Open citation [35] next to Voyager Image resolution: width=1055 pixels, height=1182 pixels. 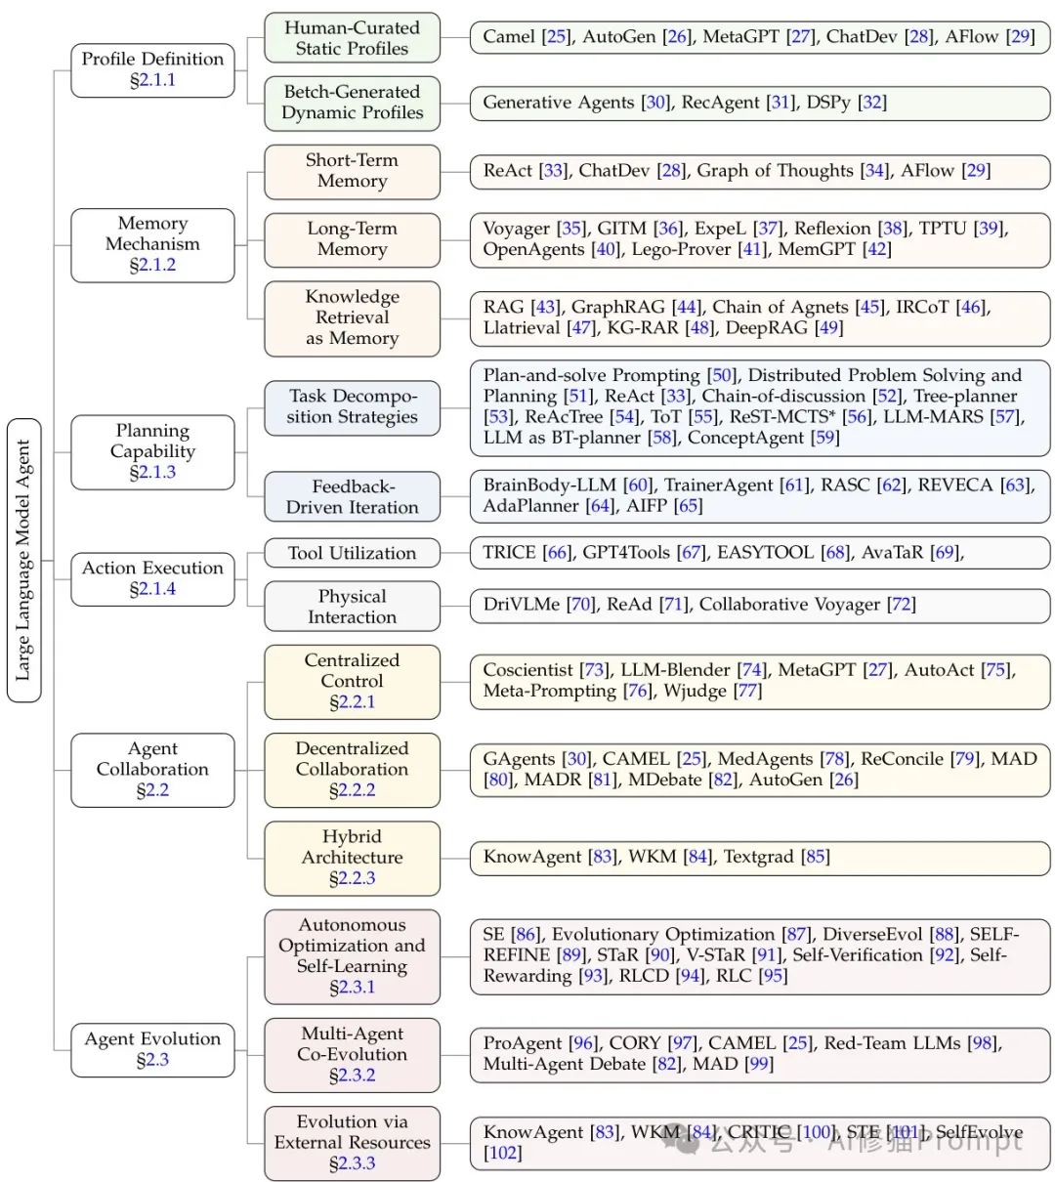pyautogui.click(x=572, y=229)
